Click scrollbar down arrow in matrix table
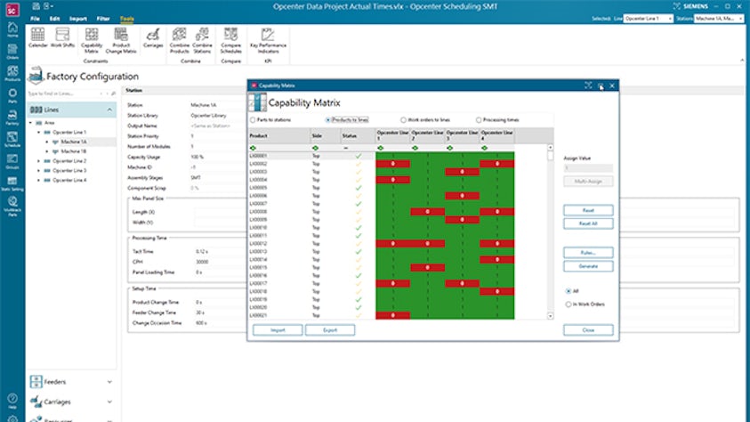The image size is (750, 422). click(x=550, y=316)
